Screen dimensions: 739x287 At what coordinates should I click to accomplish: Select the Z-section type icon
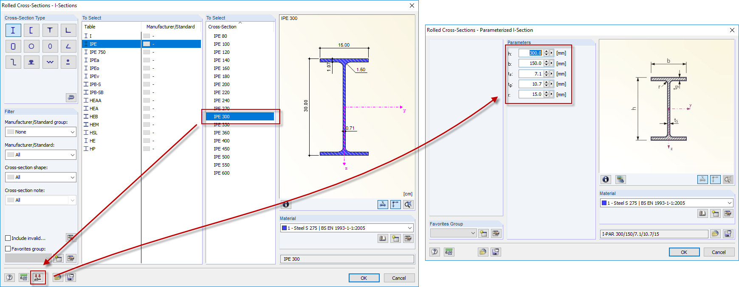coord(13,62)
